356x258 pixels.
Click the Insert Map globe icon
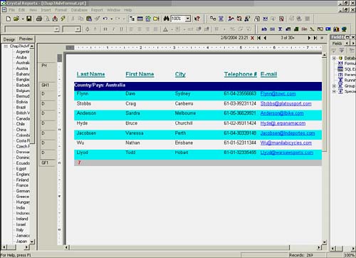tap(344, 29)
